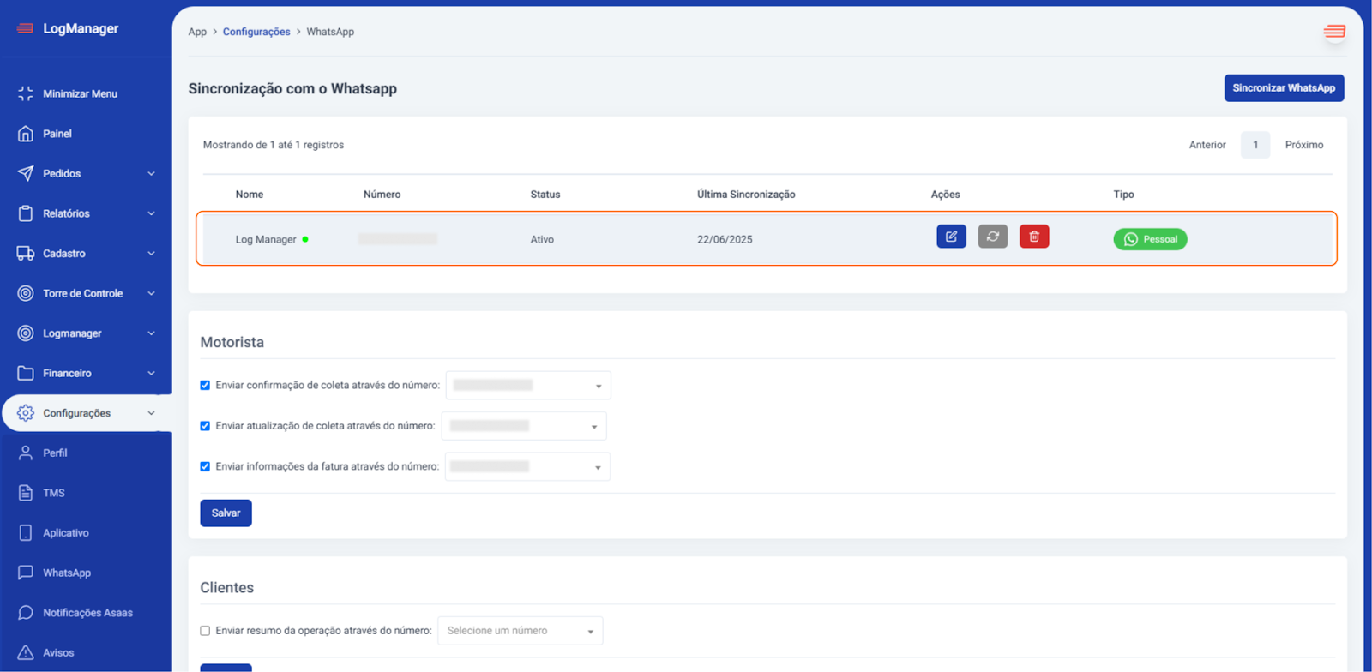Image resolution: width=1372 pixels, height=672 pixels.
Task: Open the hamburger menu at top right
Action: click(x=1333, y=32)
